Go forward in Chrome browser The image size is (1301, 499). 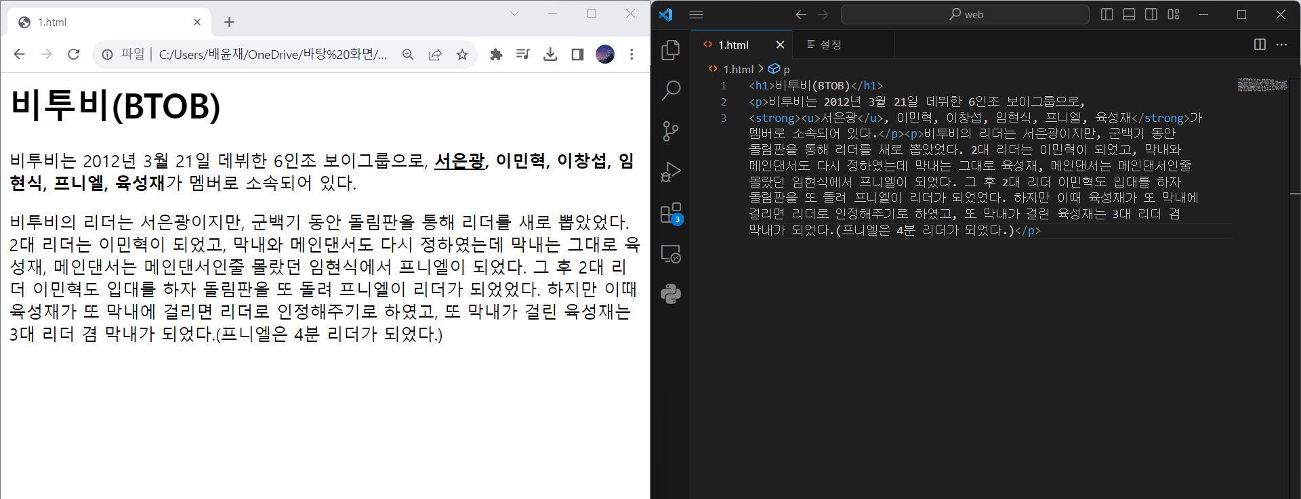click(x=46, y=54)
